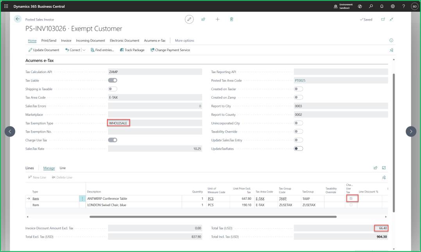Toggle the Shipping is Taxable switch
Viewport: 421px width, 252px height.
point(113,89)
